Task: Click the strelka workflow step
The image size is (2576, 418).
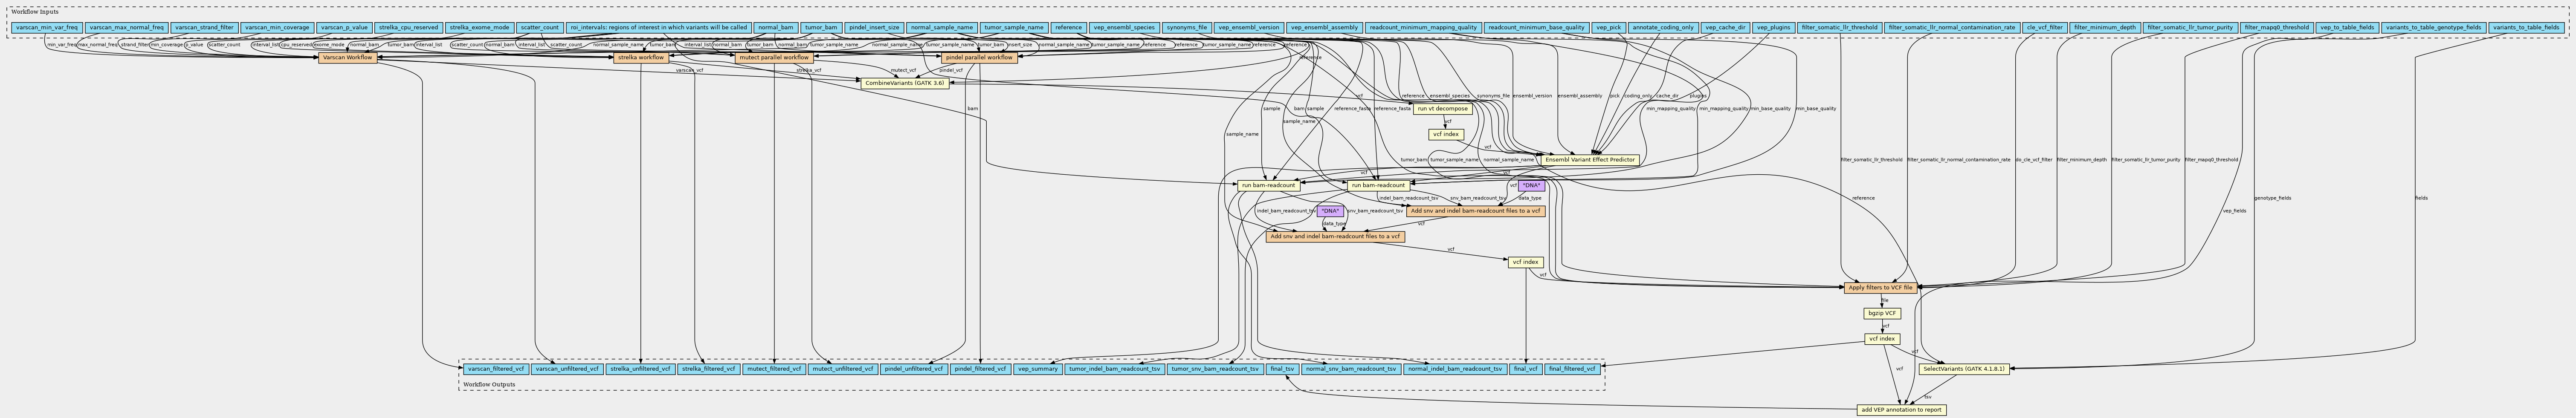Action: (640, 58)
